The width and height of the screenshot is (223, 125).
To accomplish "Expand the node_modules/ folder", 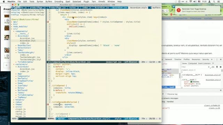I will pyautogui.click(x=12, y=26).
